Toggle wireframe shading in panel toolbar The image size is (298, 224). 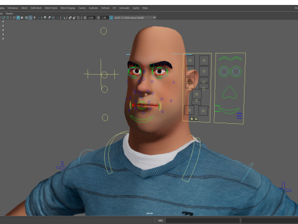click(14, 17)
